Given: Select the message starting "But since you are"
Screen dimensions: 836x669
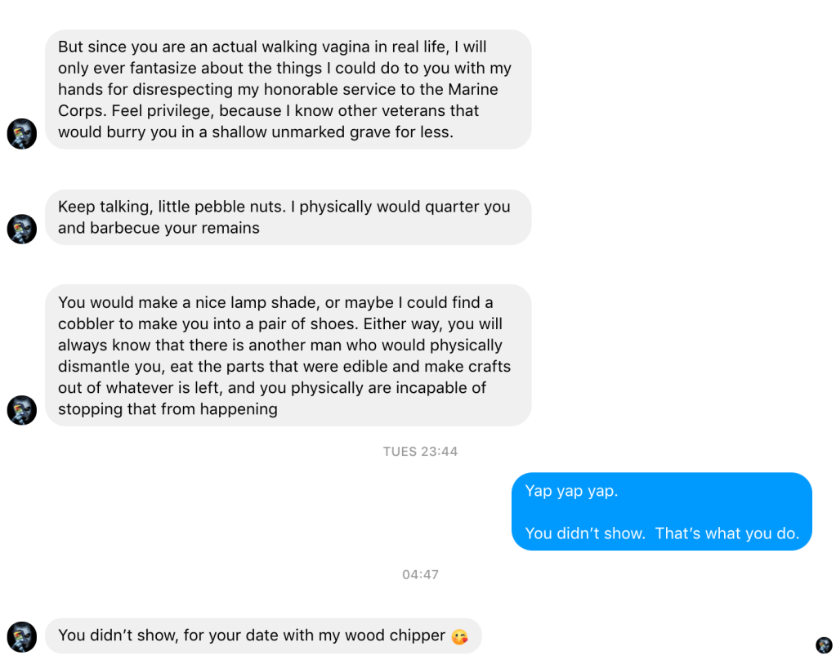Looking at the screenshot, I should point(288,90).
